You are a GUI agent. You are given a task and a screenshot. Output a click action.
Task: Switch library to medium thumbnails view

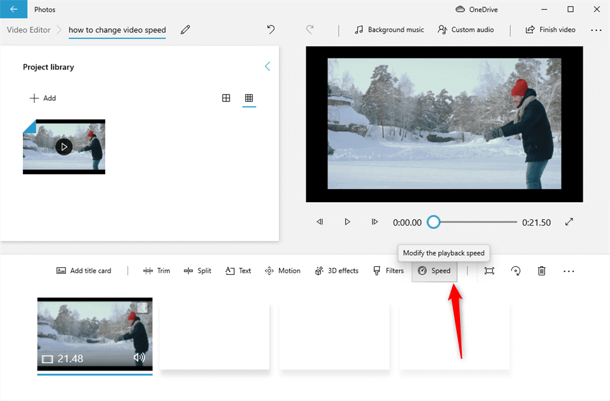tap(226, 98)
